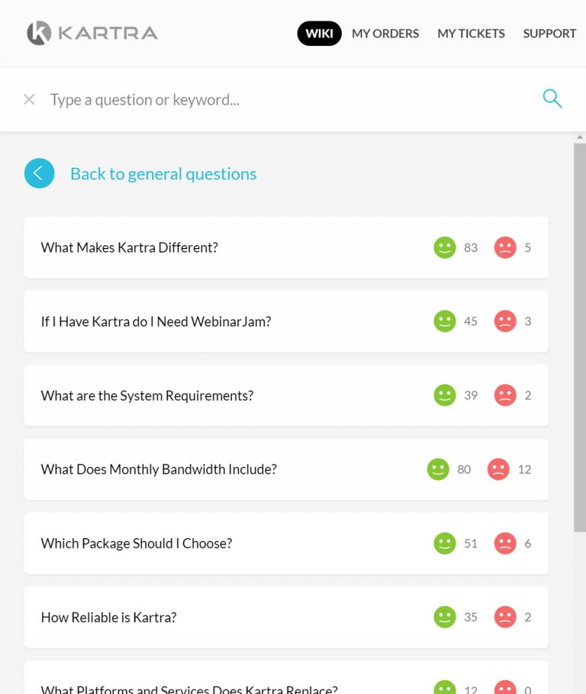Click "Back to general questions" link
The width and height of the screenshot is (586, 694).
coord(163,174)
